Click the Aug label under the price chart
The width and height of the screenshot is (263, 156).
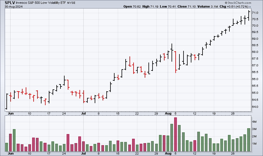(x=168, y=114)
